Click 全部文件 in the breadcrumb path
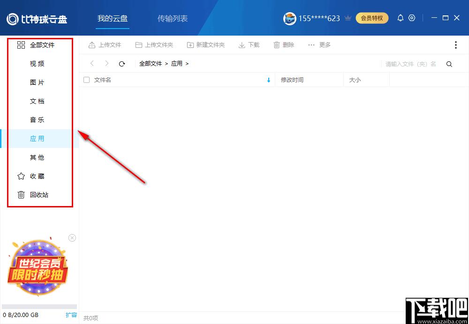 [x=151, y=64]
